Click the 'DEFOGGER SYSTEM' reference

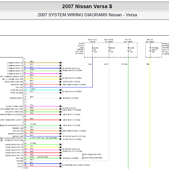(72, 82)
